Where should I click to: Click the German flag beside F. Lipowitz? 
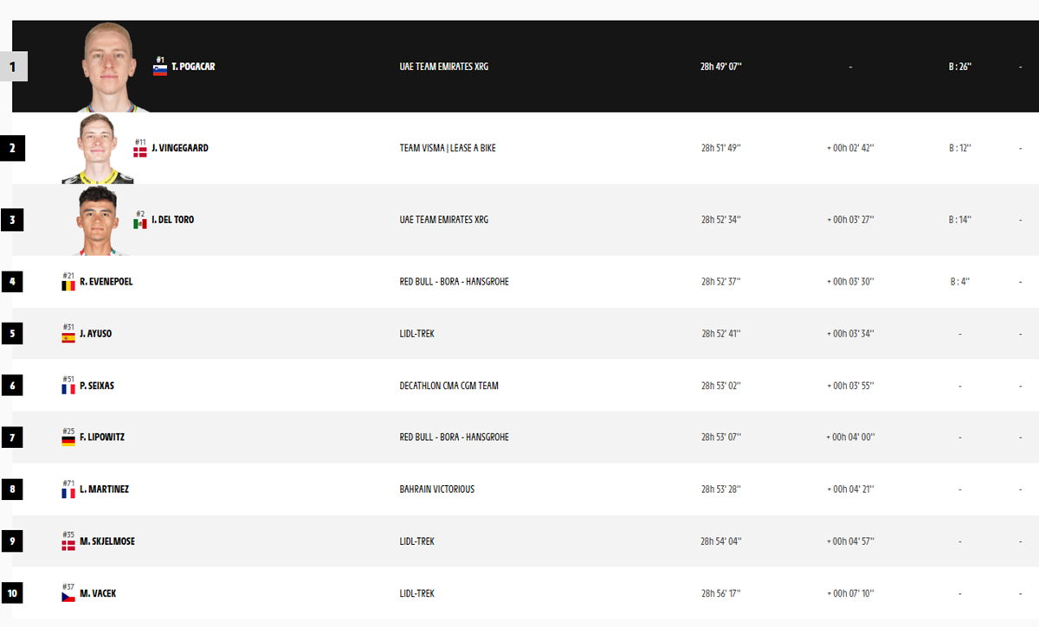(x=68, y=441)
